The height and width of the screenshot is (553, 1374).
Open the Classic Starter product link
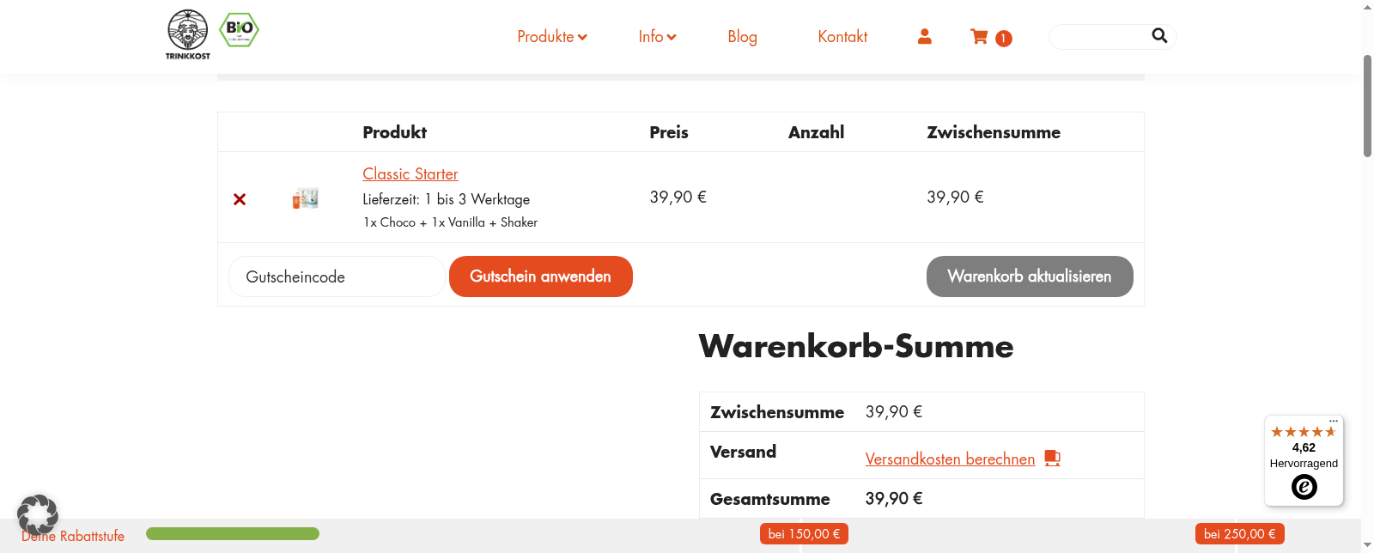410,173
